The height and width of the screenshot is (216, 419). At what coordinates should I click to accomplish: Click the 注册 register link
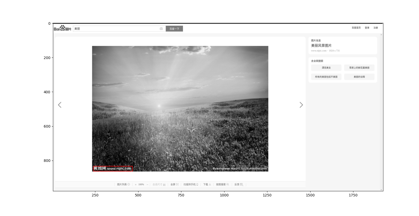[376, 28]
